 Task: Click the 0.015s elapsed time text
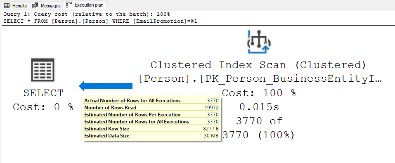[259, 107]
